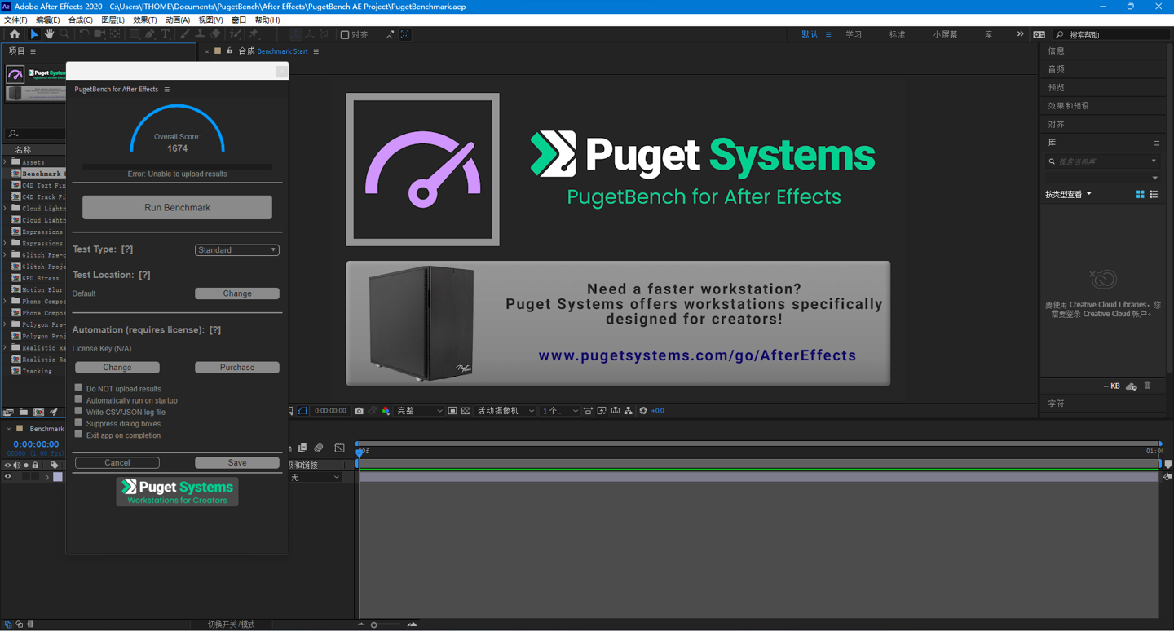Click the reset exposure icon in viewer
The width and height of the screenshot is (1174, 631).
point(643,411)
